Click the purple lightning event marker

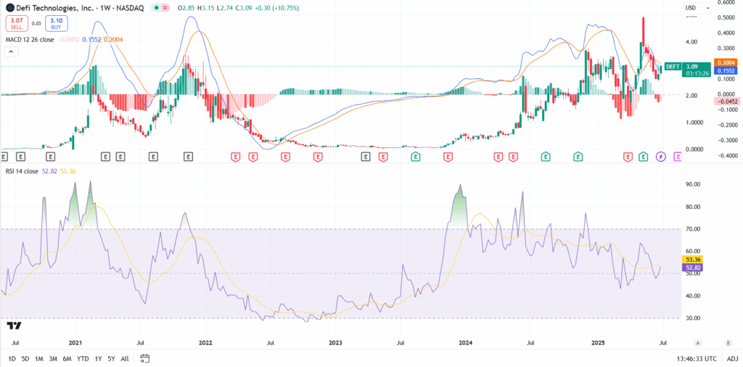pyautogui.click(x=660, y=156)
